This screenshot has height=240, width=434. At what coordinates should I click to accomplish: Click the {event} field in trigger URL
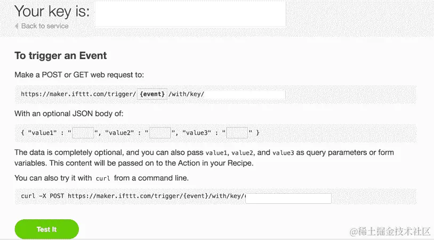(152, 94)
